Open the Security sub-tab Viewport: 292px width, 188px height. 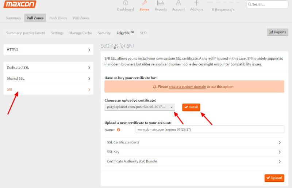[x=104, y=33]
